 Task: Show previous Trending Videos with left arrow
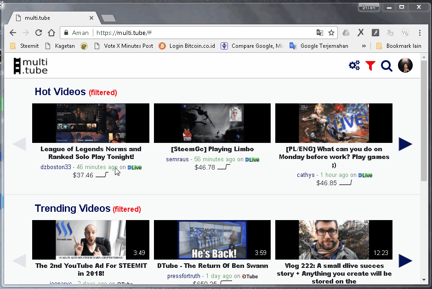click(19, 261)
